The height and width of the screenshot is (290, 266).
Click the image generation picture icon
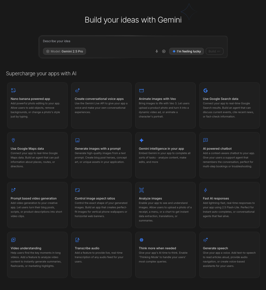77,140
